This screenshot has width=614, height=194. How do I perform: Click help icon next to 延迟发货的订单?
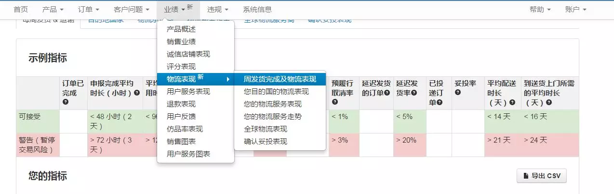coord(387,93)
